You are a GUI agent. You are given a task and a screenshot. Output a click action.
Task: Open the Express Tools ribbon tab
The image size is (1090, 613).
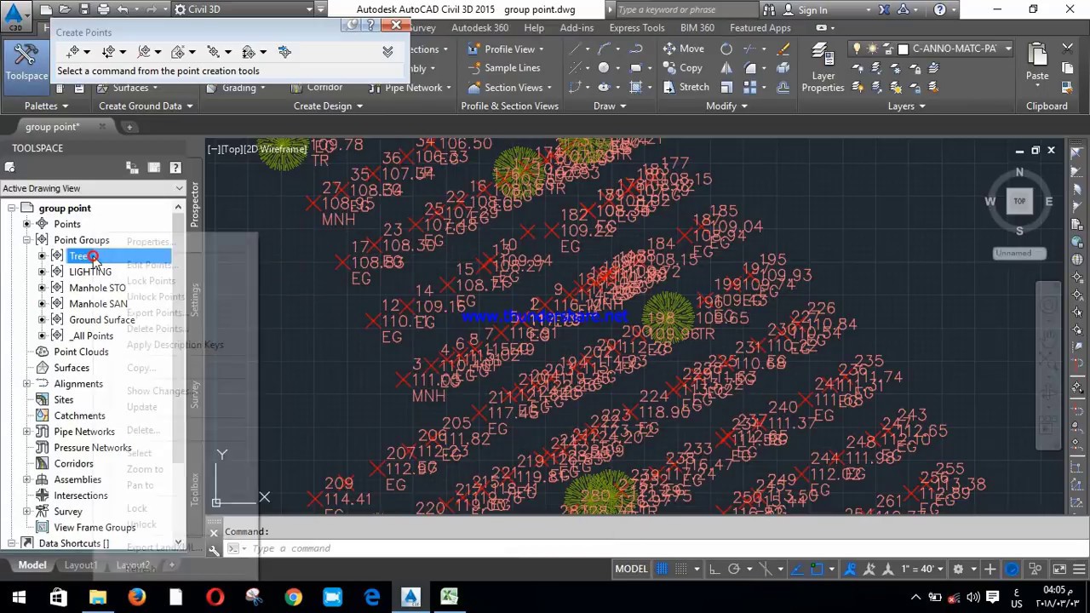coord(636,27)
